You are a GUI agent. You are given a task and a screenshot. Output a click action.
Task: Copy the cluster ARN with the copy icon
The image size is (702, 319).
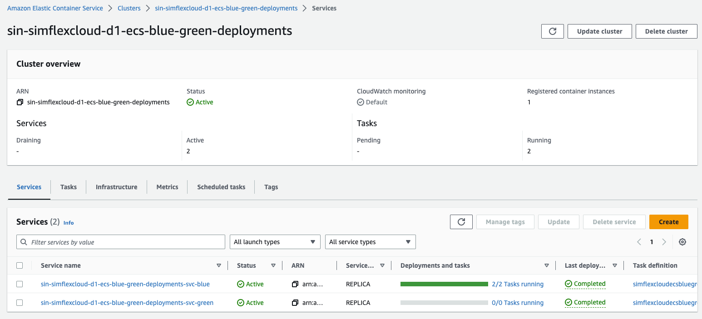20,103
